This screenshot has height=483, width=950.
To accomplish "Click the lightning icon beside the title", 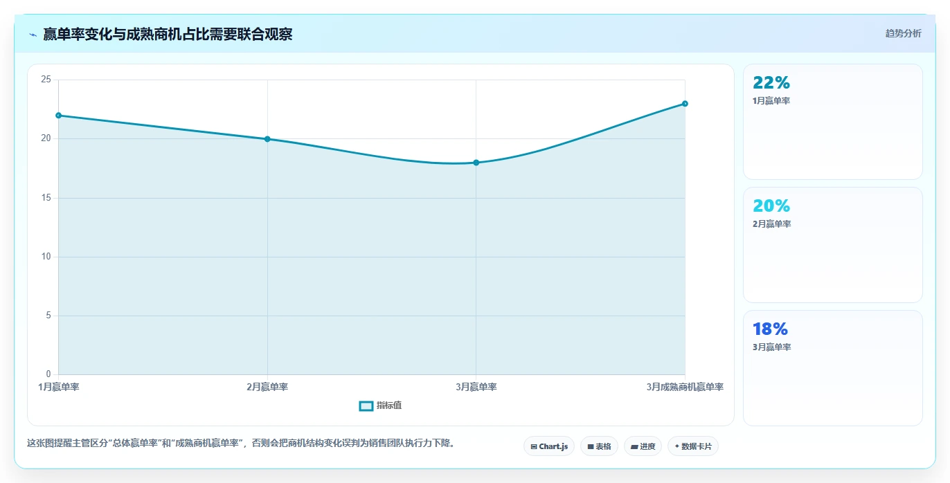I will tap(33, 35).
